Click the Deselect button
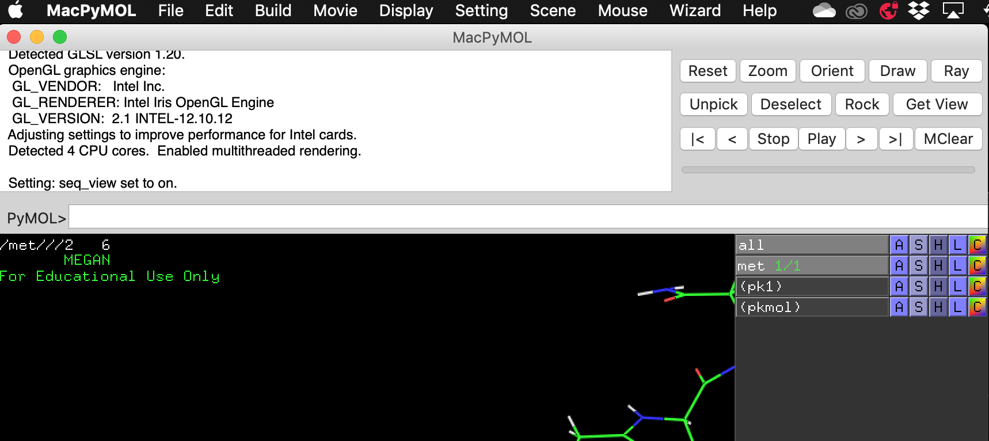The width and height of the screenshot is (989, 441). pyautogui.click(x=791, y=104)
